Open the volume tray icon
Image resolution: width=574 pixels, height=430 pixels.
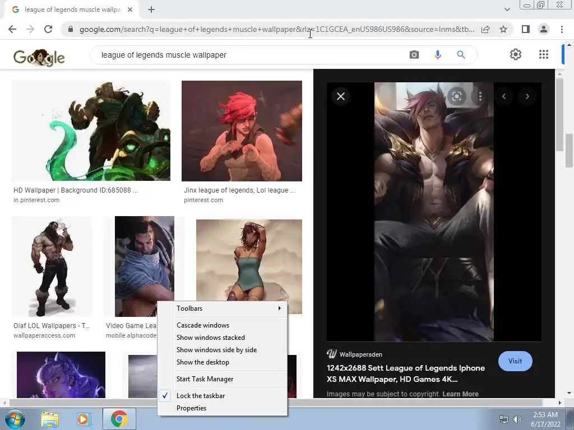pyautogui.click(x=517, y=419)
